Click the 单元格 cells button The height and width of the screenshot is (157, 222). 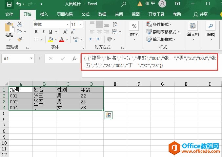193,29
